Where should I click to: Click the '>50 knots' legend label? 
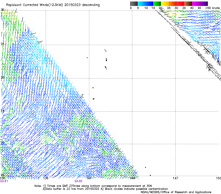(x=212, y=8)
